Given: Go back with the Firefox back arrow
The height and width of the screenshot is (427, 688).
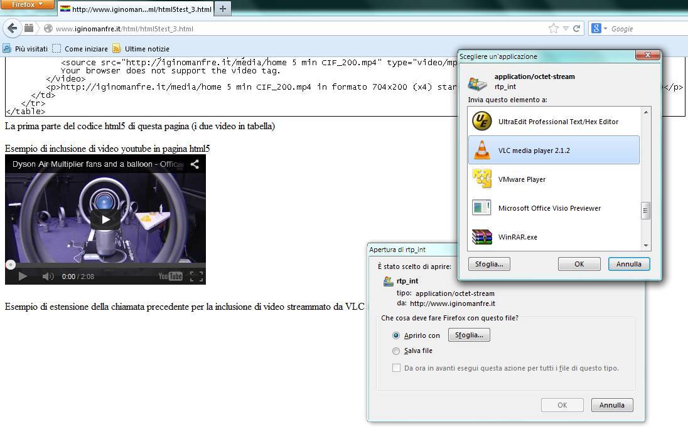Looking at the screenshot, I should tap(13, 28).
